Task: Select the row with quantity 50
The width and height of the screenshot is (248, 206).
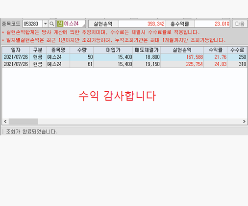Action: click(x=124, y=57)
